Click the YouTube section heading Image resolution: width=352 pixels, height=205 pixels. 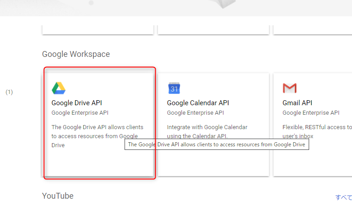(x=58, y=196)
